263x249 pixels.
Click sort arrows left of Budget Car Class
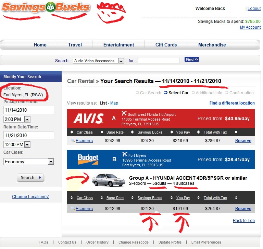pyautogui.click(x=72, y=198)
